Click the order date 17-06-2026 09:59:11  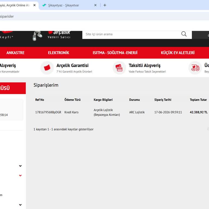[x=168, y=112]
